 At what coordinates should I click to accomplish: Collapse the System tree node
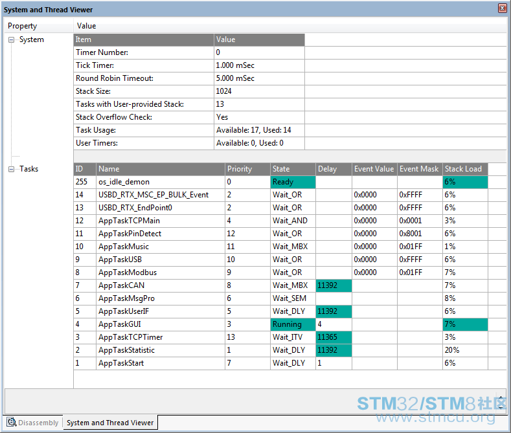[12, 39]
